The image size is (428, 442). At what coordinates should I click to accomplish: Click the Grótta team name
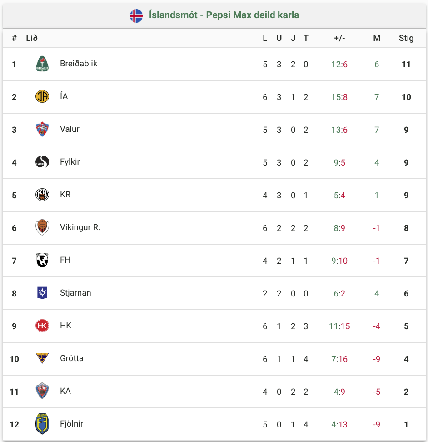click(71, 358)
